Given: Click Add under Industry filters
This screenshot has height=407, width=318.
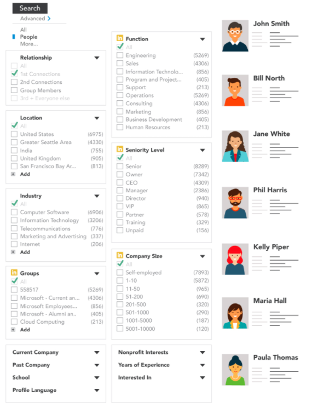Looking at the screenshot, I should point(25,252).
